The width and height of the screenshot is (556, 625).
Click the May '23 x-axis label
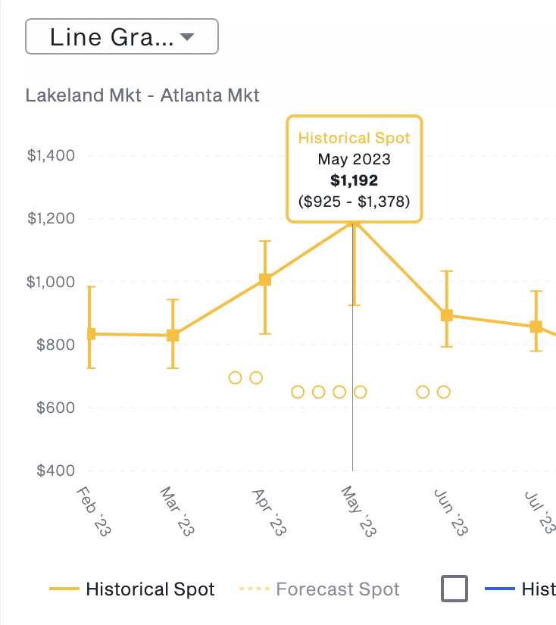pyautogui.click(x=358, y=514)
